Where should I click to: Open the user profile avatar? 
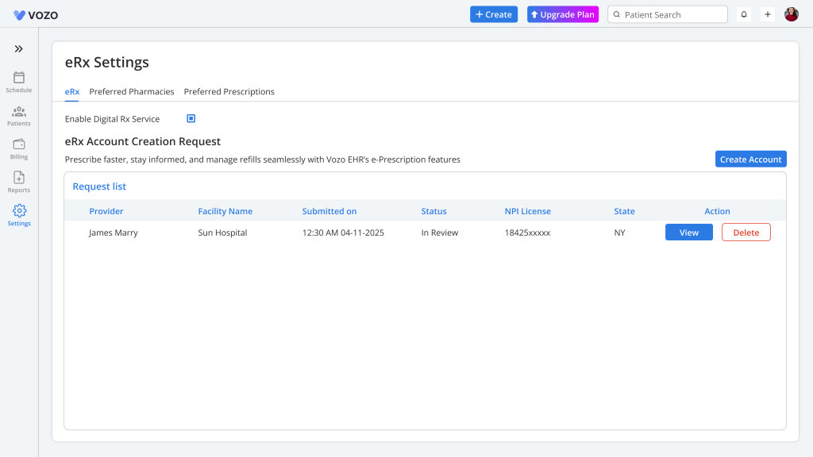click(792, 14)
